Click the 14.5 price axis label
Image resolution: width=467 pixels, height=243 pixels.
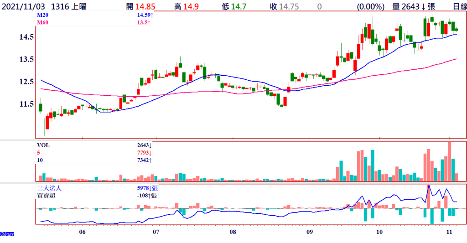click(26, 36)
